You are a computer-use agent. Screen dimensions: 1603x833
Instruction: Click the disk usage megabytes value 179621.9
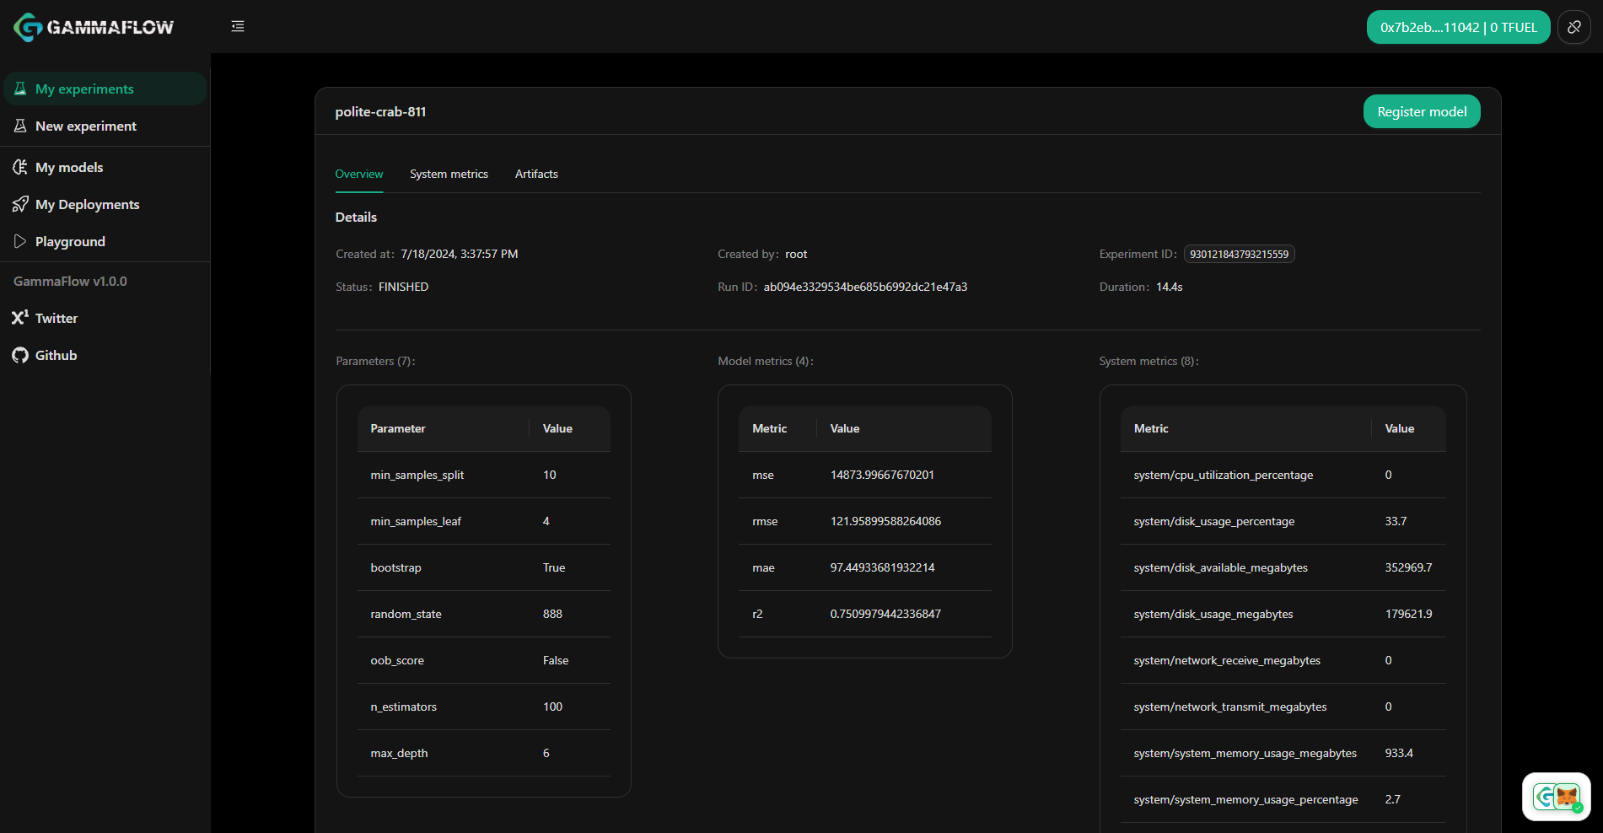coord(1408,614)
